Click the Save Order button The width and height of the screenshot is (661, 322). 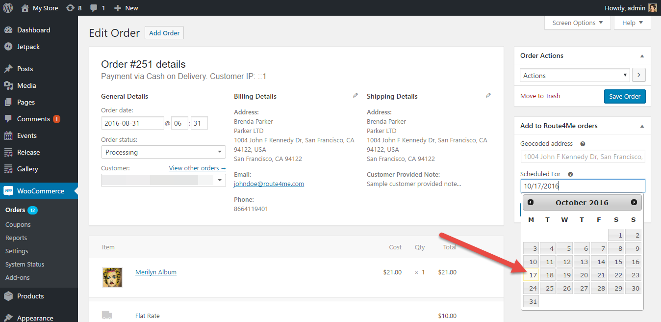625,96
